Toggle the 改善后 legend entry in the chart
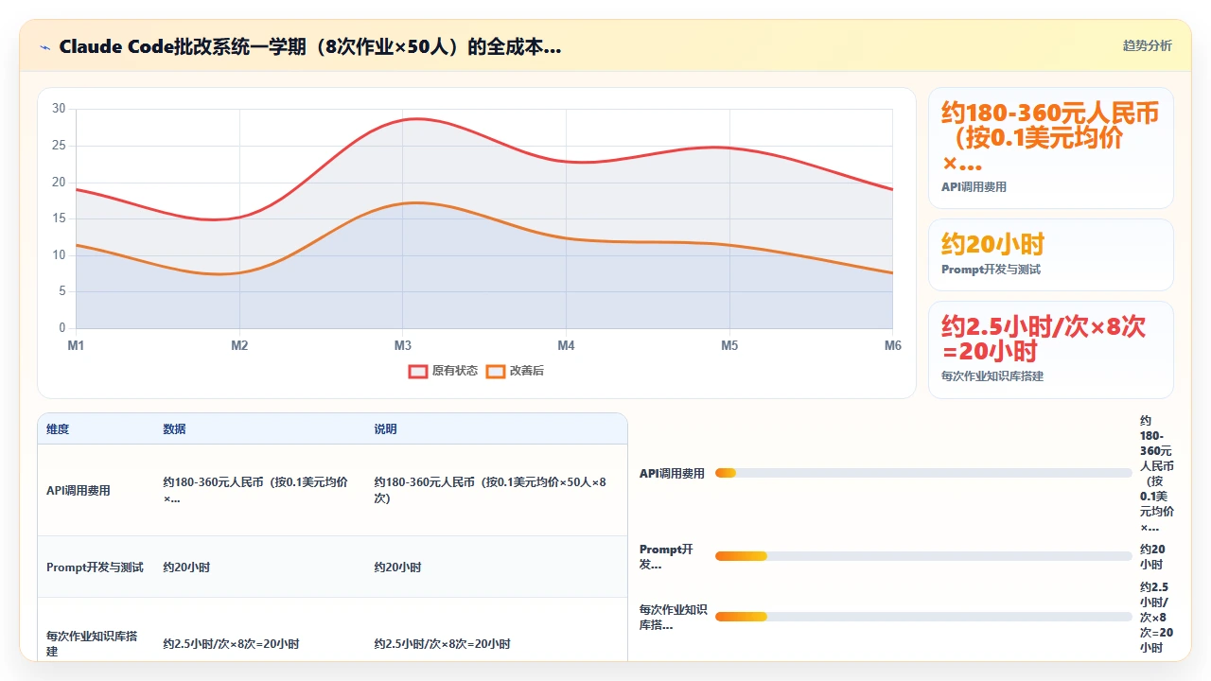 pyautogui.click(x=516, y=371)
